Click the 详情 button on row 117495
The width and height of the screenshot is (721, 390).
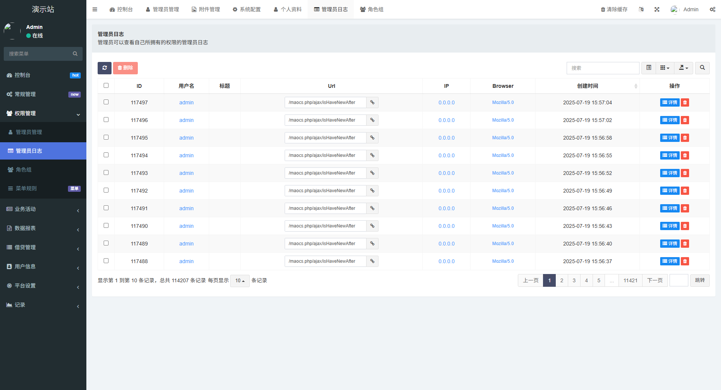(x=670, y=138)
